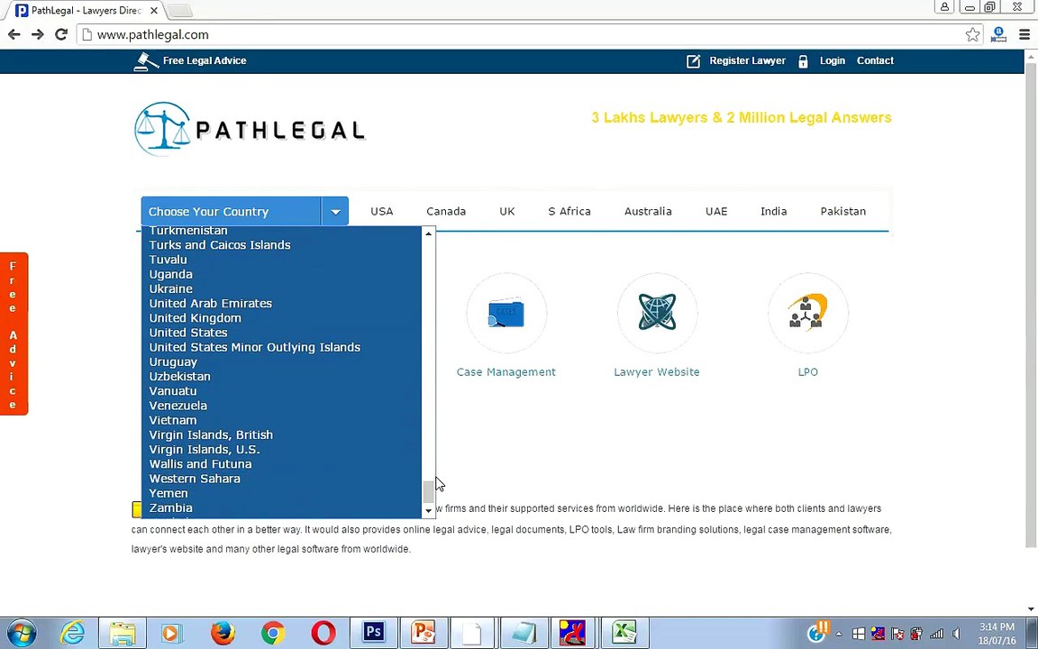Viewport: 1038px width, 649px height.
Task: Click country list scroll up arrow
Action: 428,233
